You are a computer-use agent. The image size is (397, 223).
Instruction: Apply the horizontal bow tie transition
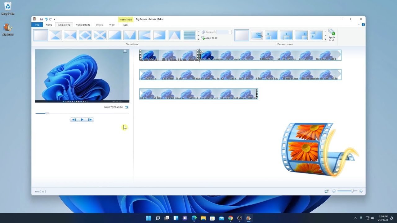(x=56, y=35)
